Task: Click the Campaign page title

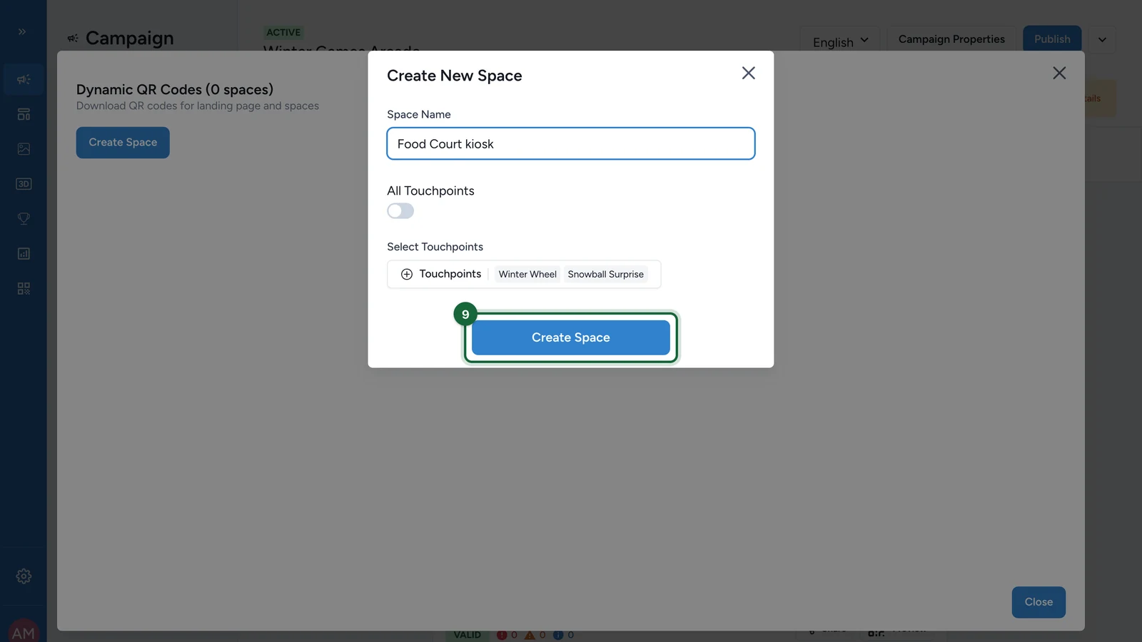Action: (130, 39)
